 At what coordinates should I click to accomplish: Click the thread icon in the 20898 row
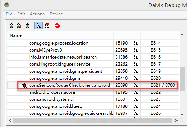click(136, 85)
